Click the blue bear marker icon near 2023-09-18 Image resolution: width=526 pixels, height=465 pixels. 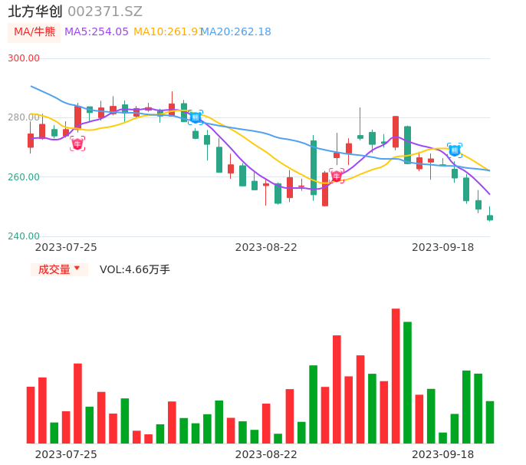455,150
